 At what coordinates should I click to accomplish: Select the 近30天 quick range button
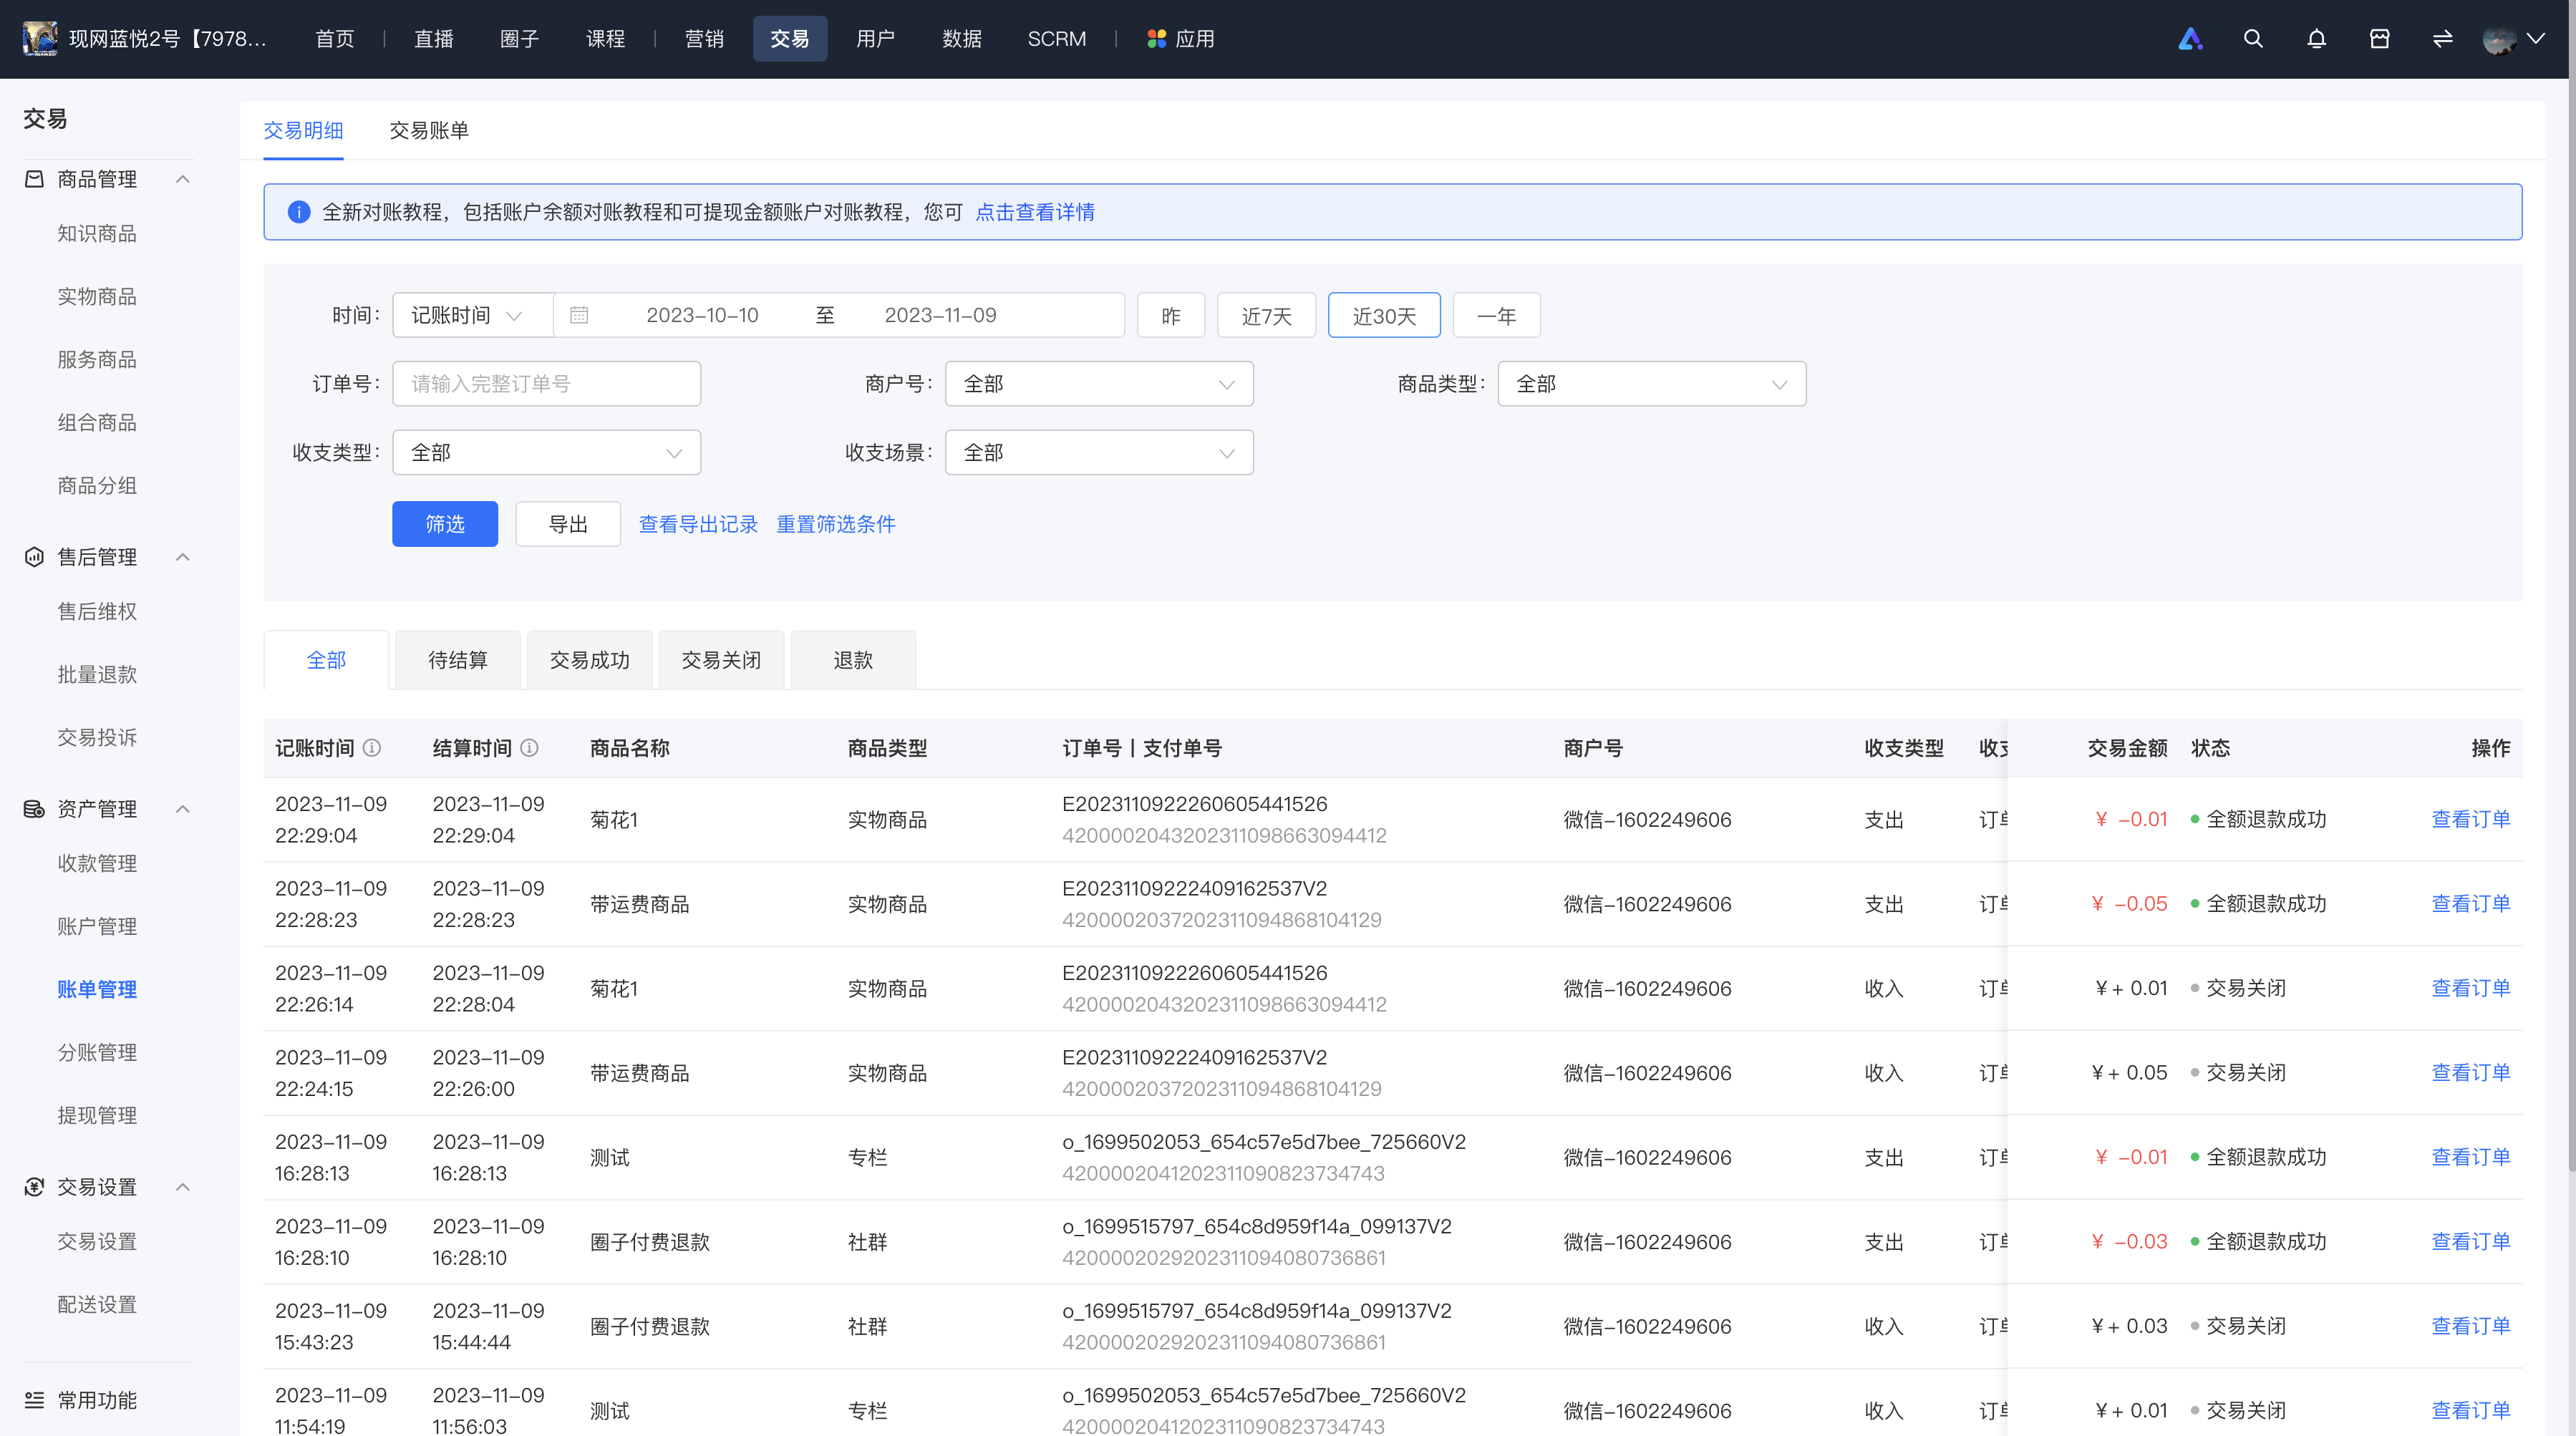(1384, 316)
